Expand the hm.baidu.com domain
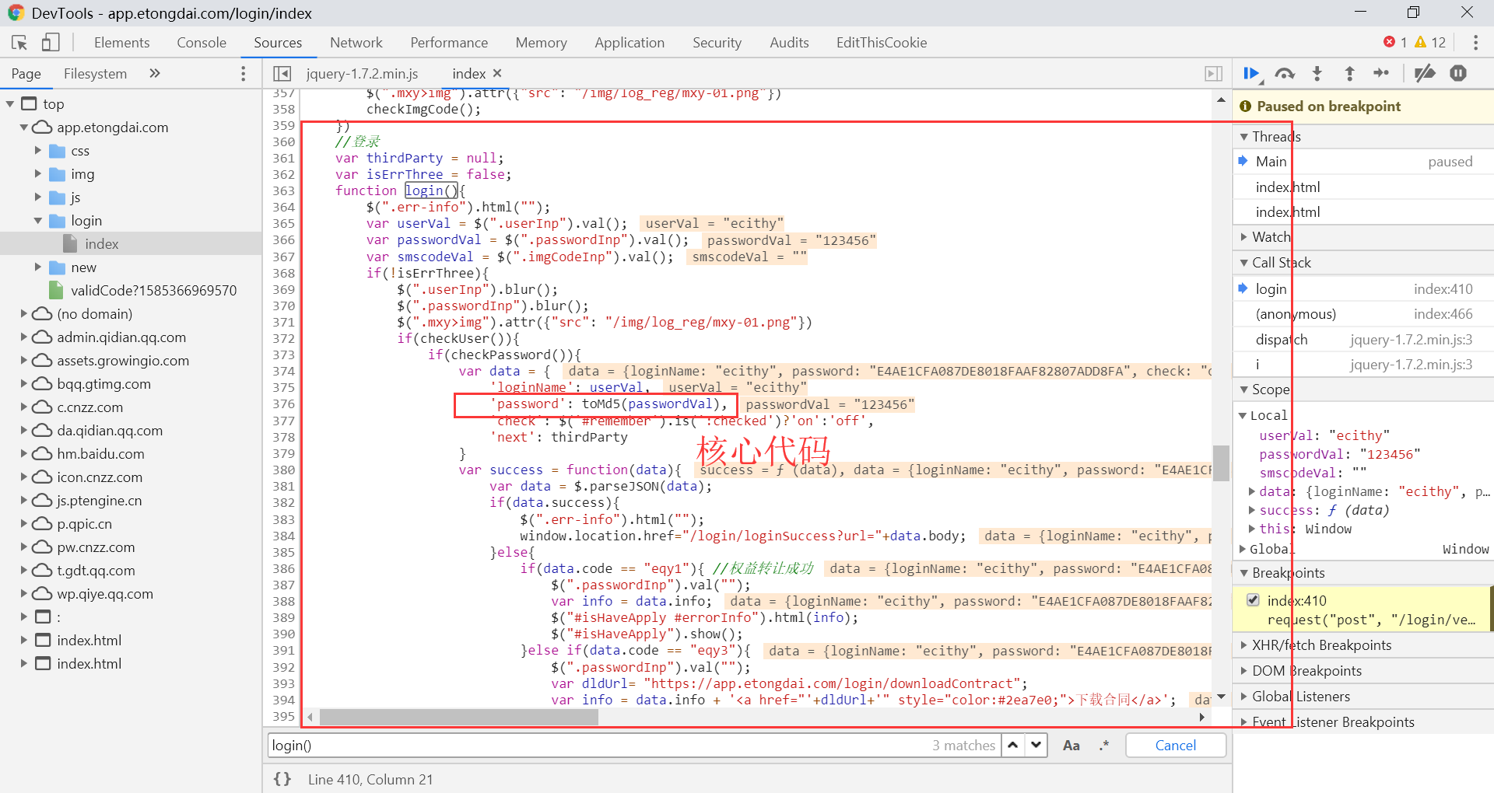The width and height of the screenshot is (1494, 793). [x=24, y=454]
